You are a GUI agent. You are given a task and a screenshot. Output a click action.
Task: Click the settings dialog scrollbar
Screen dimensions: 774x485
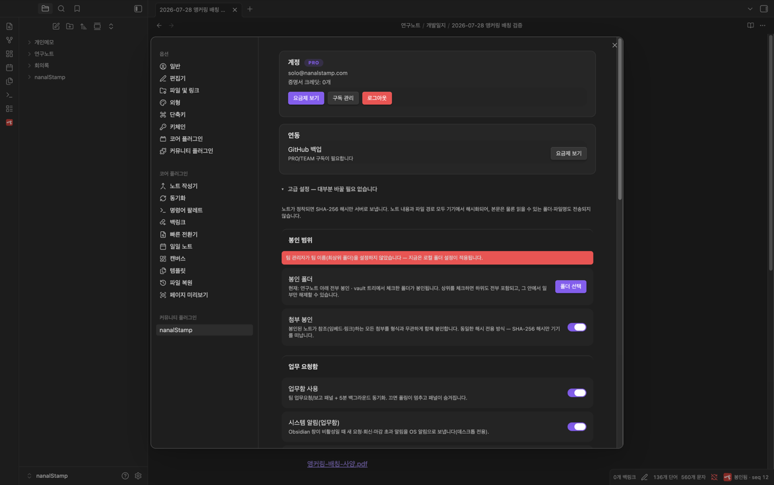coord(620,120)
